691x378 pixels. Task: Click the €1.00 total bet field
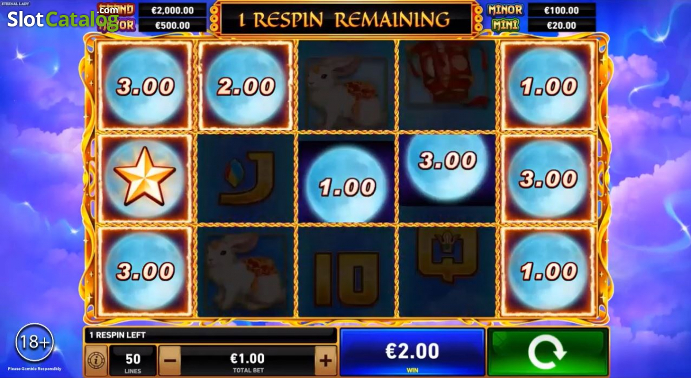coord(248,361)
